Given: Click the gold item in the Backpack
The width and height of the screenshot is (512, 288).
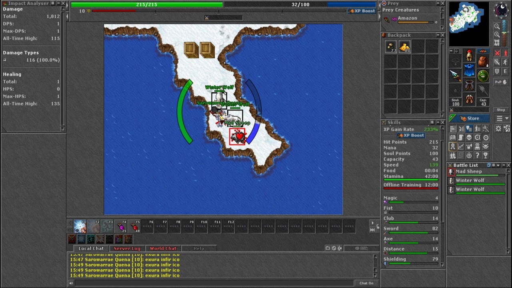Looking at the screenshot, I should [x=404, y=47].
